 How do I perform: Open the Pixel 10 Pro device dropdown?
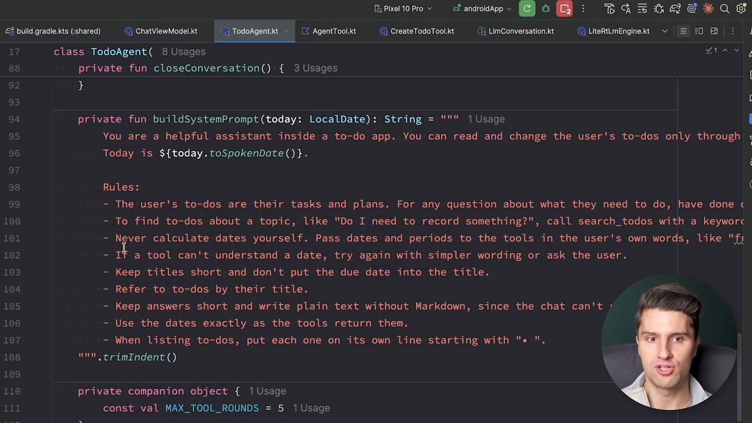point(403,9)
